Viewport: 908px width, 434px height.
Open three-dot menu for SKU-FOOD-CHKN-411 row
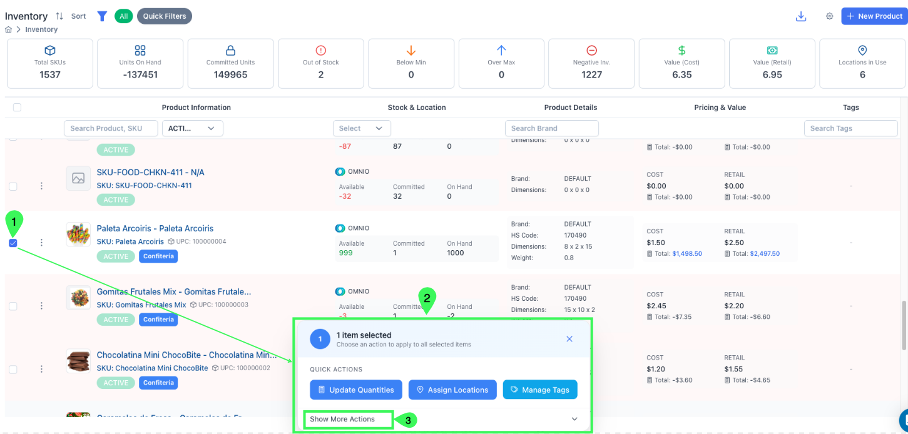coord(42,186)
